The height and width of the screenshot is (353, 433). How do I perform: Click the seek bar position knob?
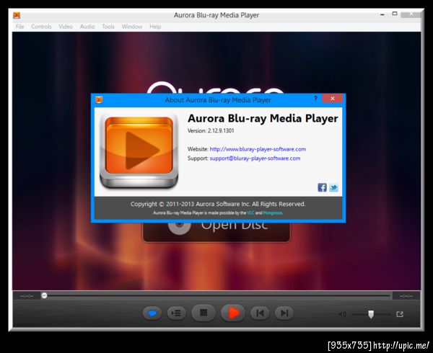pos(44,295)
